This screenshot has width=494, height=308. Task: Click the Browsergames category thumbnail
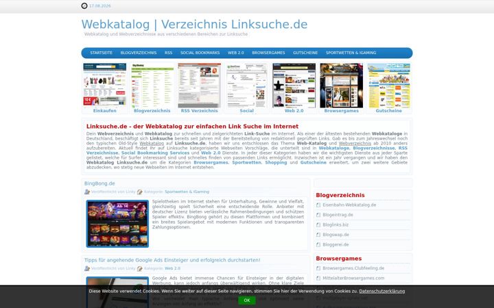click(x=341, y=85)
